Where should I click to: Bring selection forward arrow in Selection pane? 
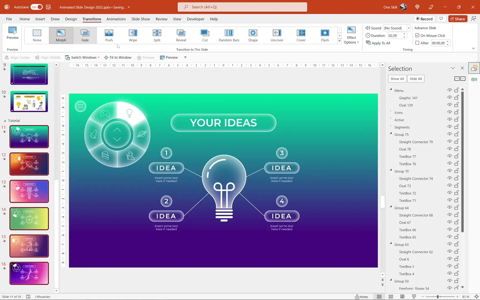(x=457, y=79)
